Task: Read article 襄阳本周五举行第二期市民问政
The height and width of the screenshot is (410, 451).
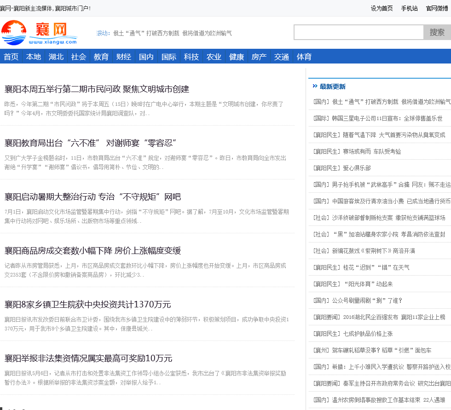Action: pyautogui.click(x=97, y=89)
